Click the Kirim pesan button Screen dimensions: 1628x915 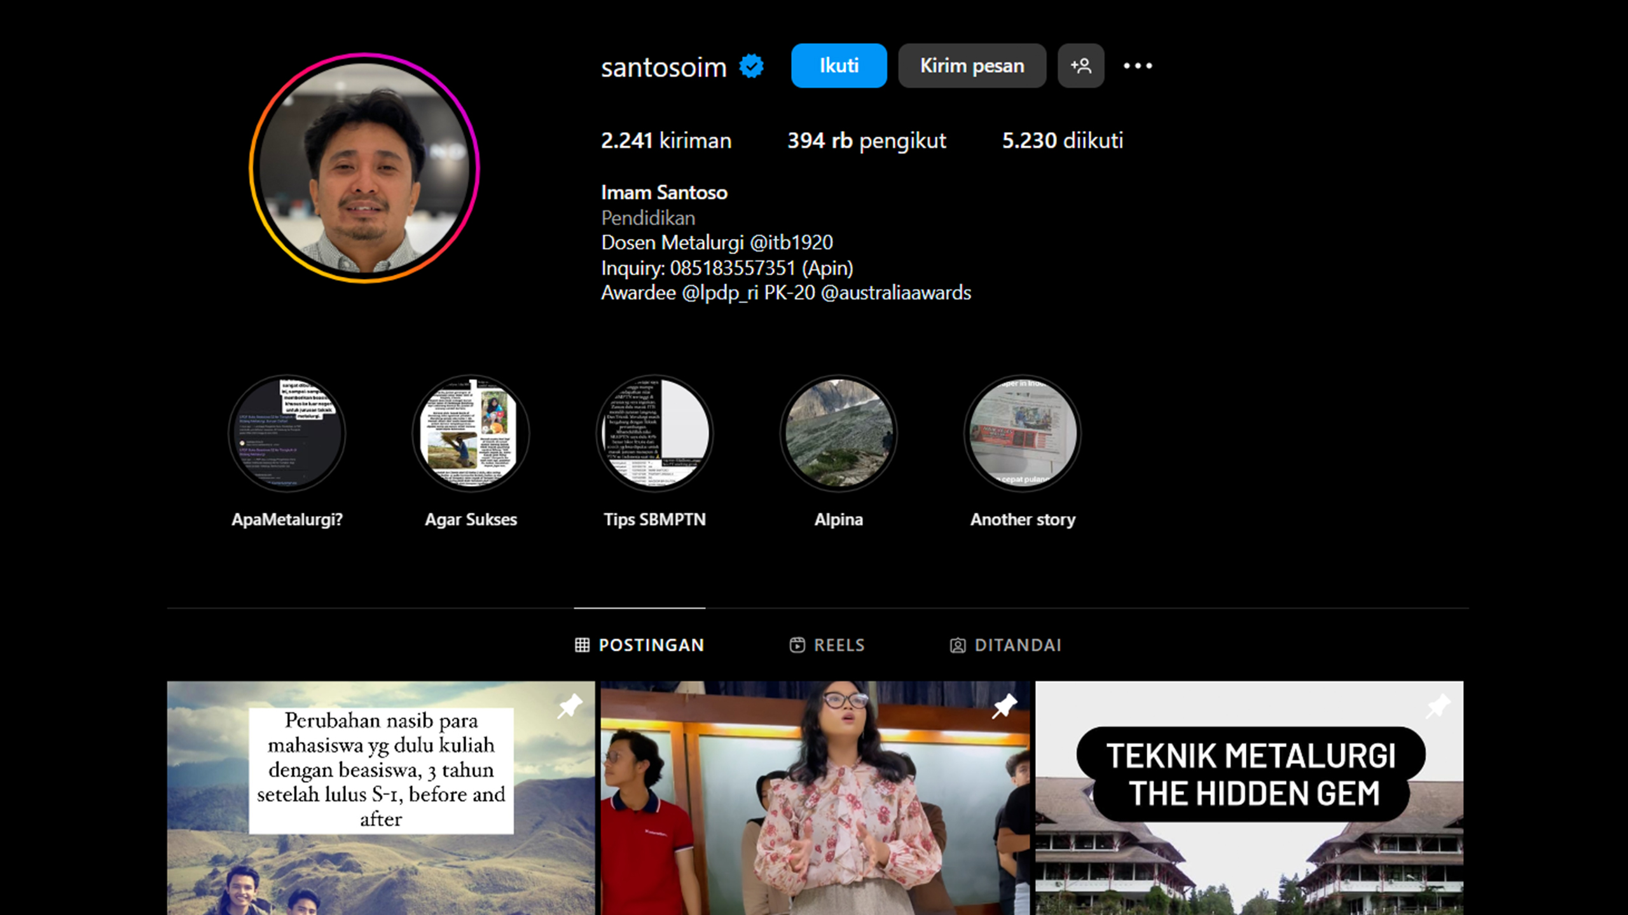[972, 65]
